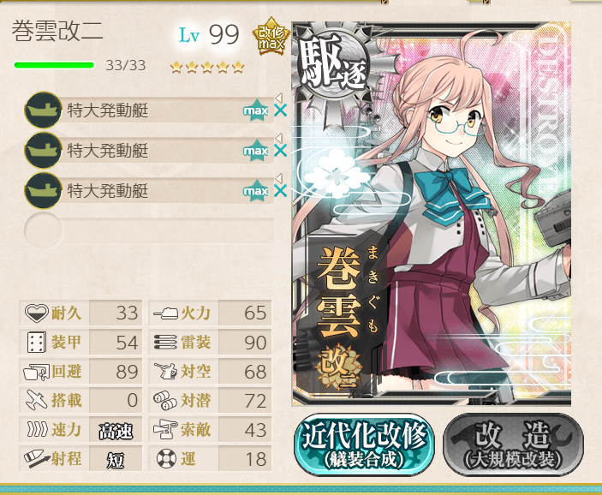Click the small arrow above second slot's X
602x495 pixels.
click(x=279, y=138)
